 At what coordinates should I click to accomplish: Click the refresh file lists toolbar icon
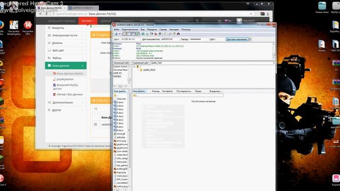(143, 34)
